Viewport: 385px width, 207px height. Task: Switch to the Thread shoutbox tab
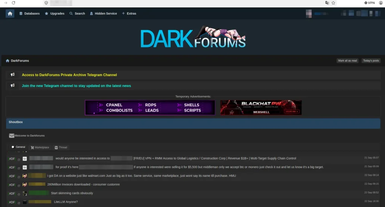[x=61, y=148]
